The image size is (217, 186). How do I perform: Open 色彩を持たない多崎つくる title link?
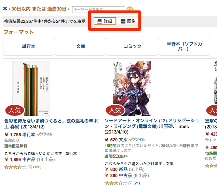click(49, 121)
